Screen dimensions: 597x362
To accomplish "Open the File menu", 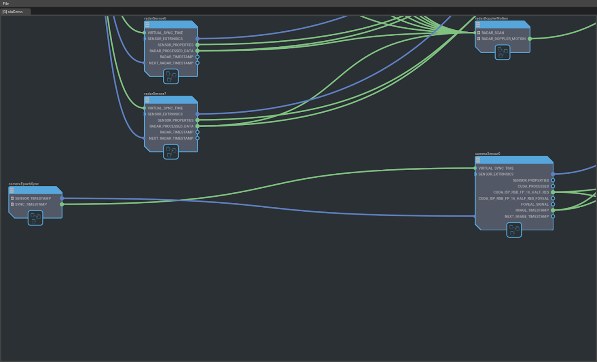I will (x=5, y=3).
